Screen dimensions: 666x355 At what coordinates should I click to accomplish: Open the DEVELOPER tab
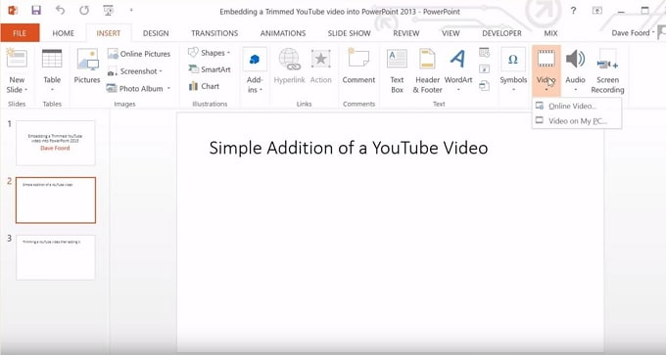[x=501, y=33]
